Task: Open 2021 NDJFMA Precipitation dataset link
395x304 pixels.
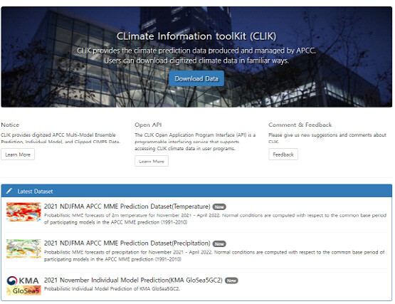Action: tap(127, 243)
